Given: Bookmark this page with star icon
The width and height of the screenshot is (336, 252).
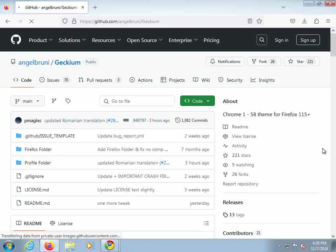Looking at the screenshot, I should pyautogui.click(x=259, y=21).
